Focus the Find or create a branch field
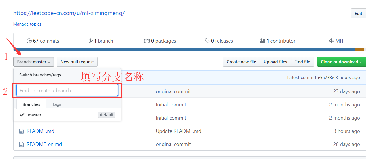The width and height of the screenshot is (371, 159). (67, 91)
